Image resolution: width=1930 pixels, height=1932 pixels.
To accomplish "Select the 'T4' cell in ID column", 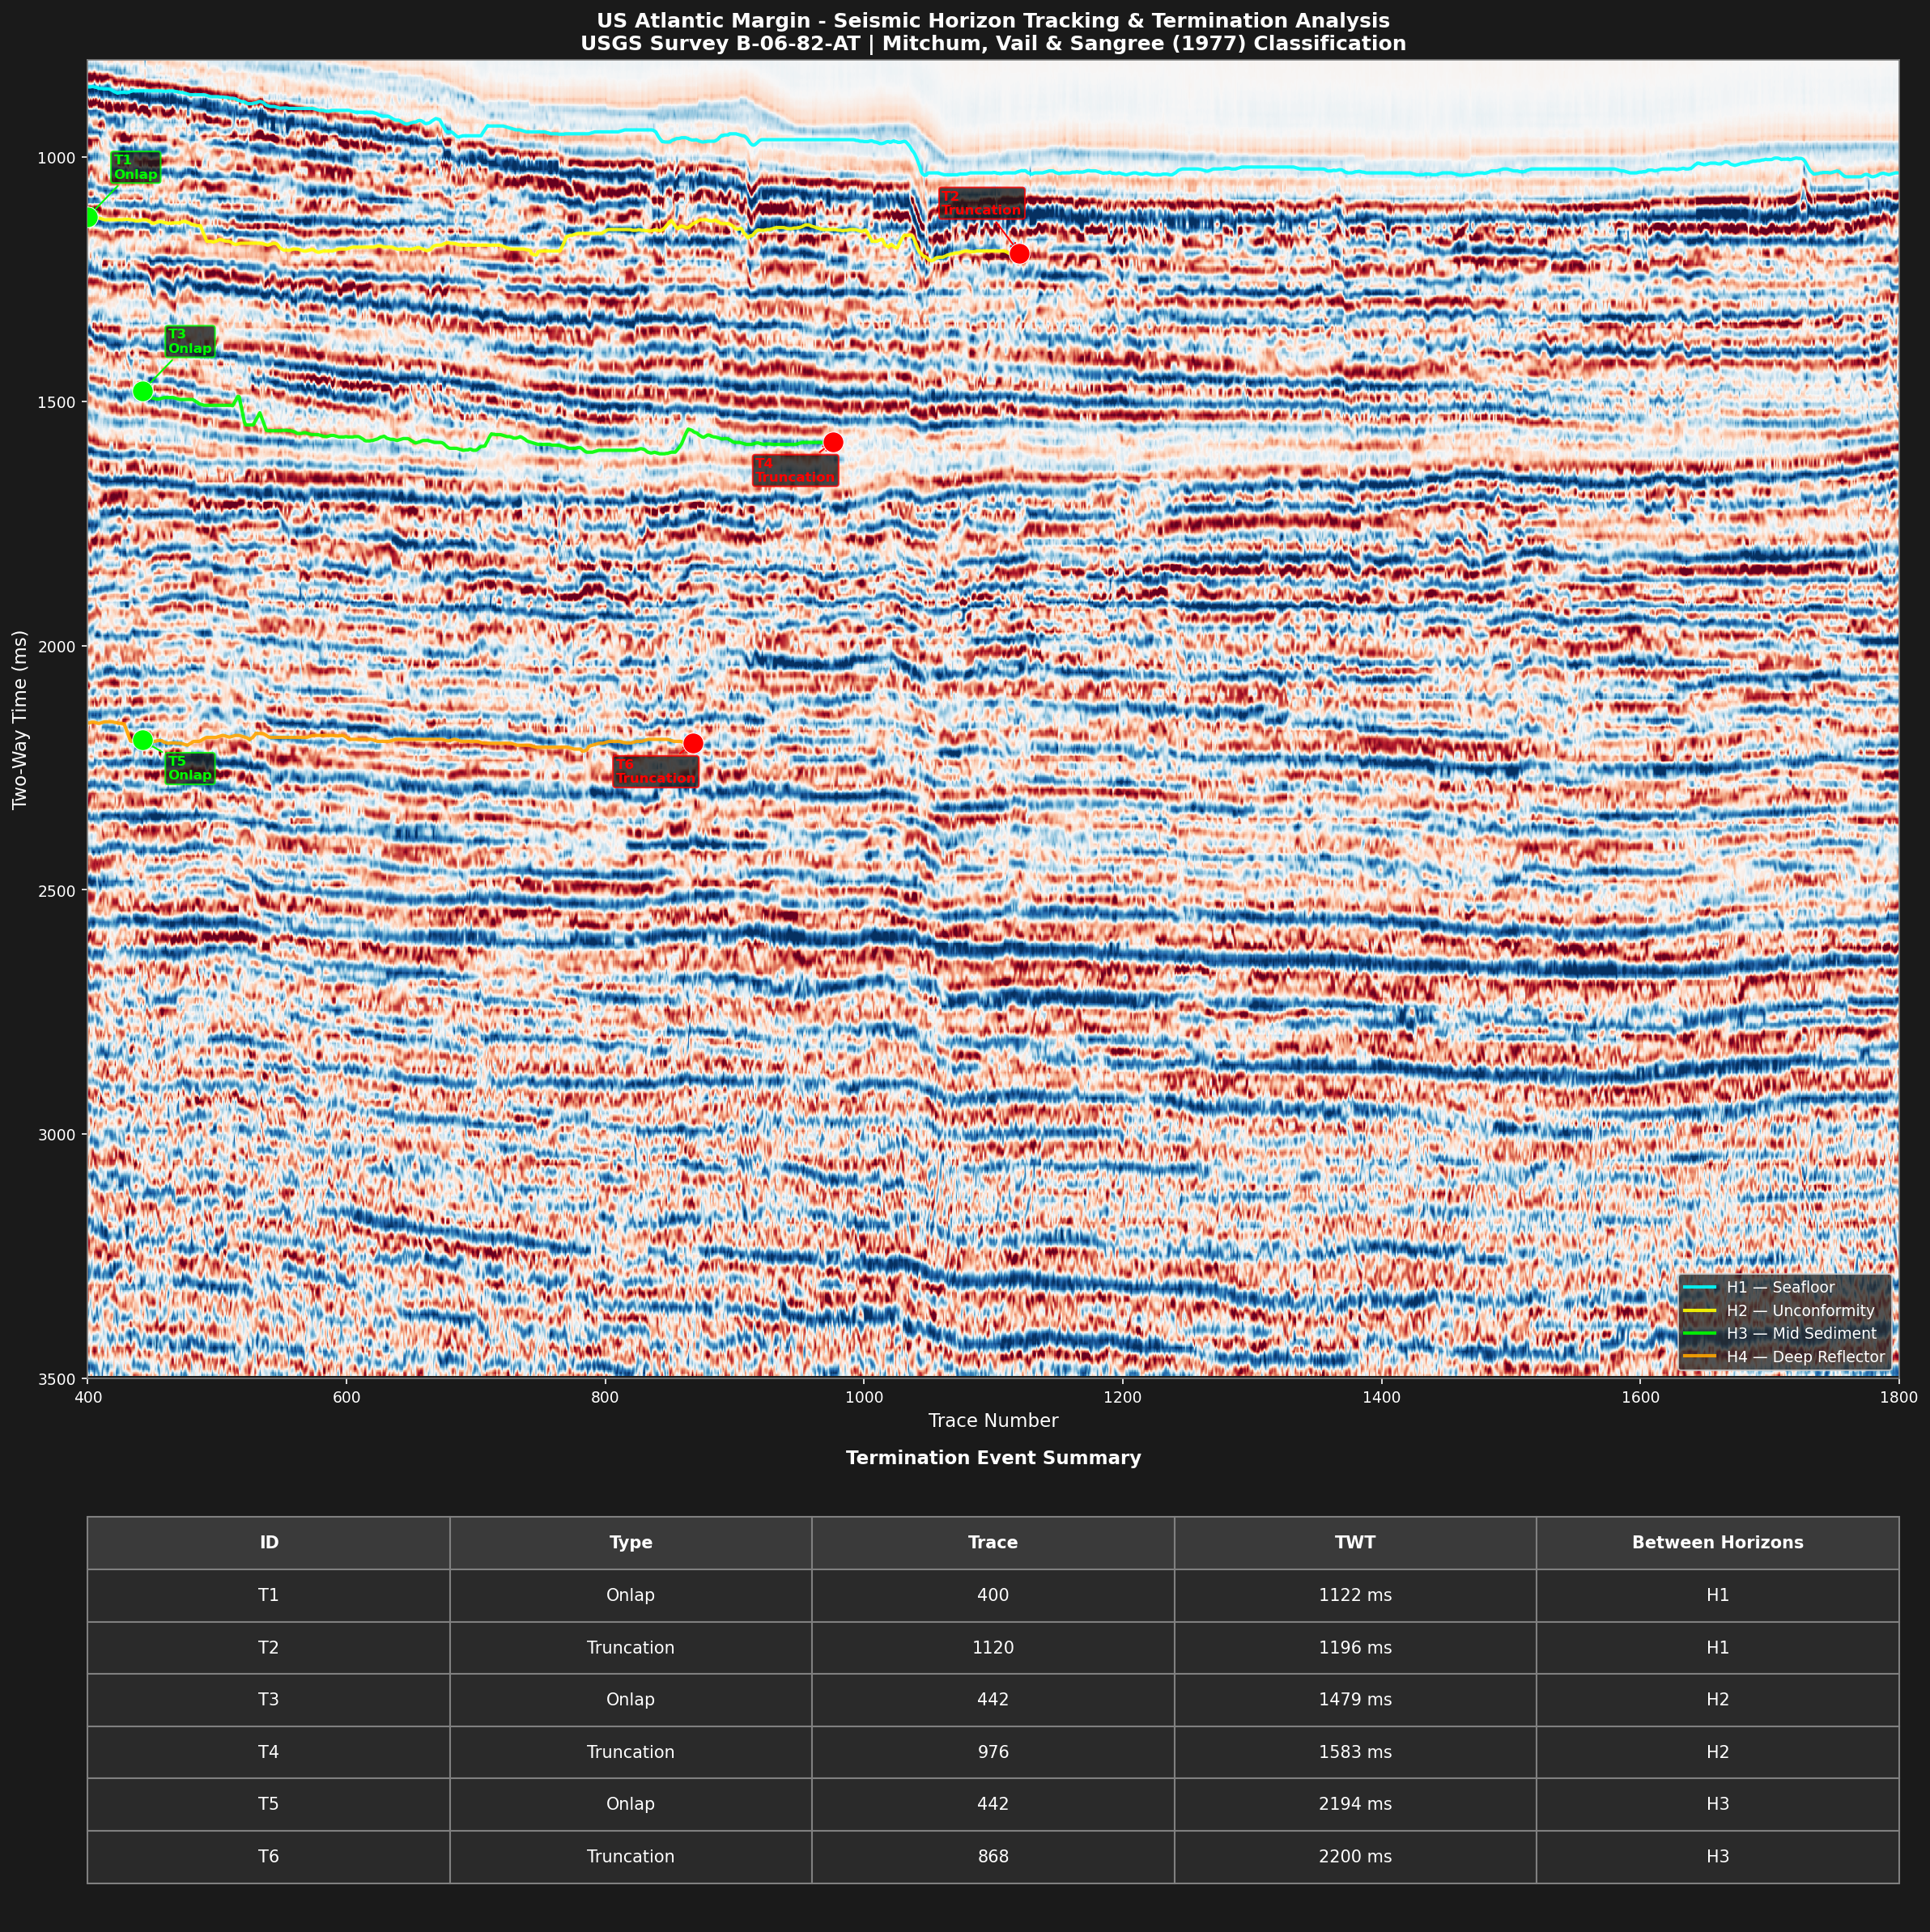I will tap(269, 1752).
